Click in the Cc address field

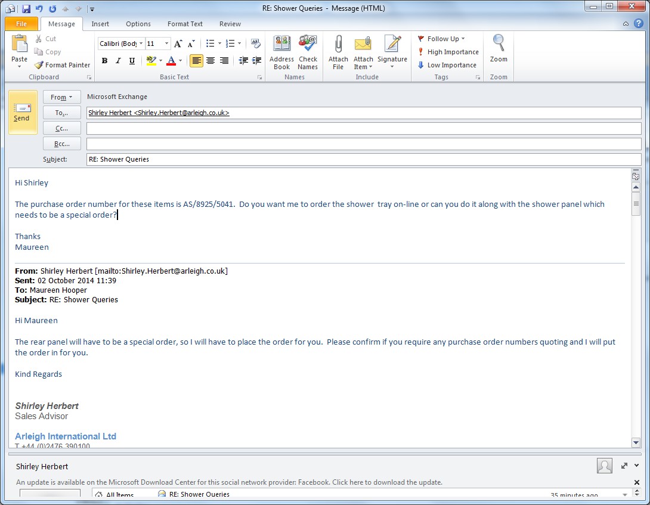coord(364,128)
